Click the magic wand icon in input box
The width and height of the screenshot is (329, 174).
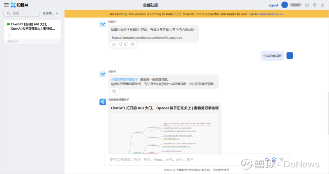point(267,160)
